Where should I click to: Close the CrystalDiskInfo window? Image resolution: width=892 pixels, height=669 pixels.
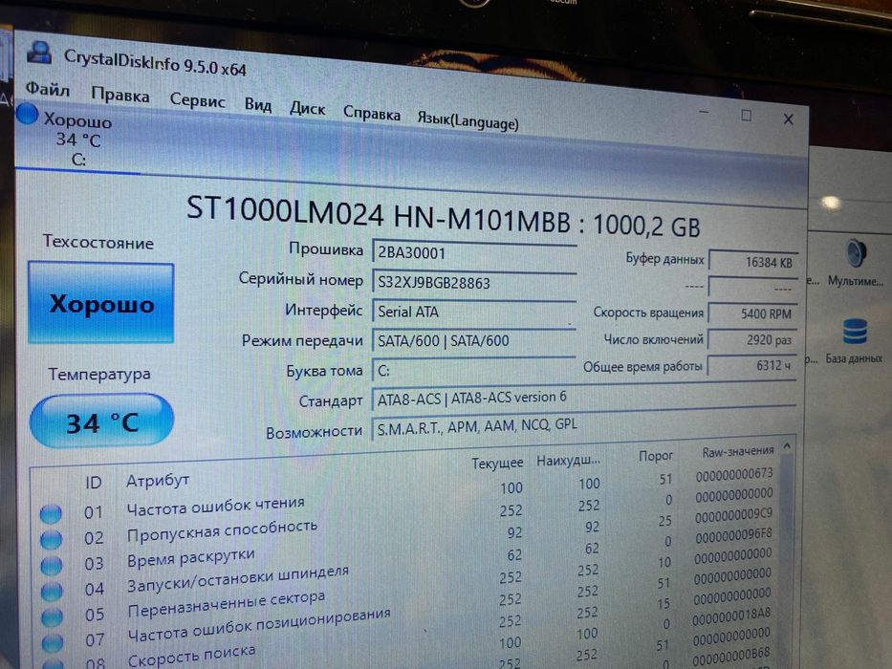(788, 119)
